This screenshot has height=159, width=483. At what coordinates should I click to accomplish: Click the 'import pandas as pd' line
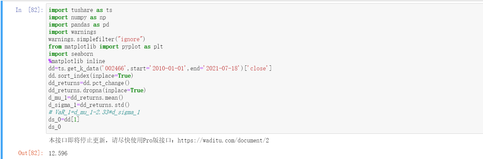point(79,25)
